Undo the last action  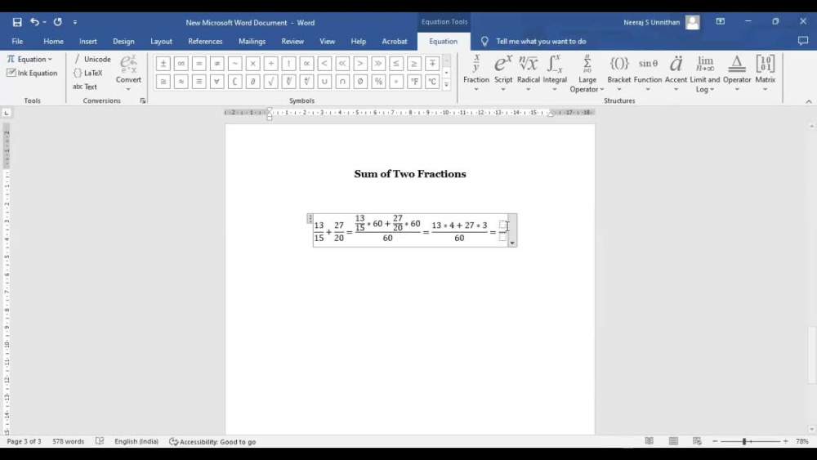pyautogui.click(x=34, y=22)
